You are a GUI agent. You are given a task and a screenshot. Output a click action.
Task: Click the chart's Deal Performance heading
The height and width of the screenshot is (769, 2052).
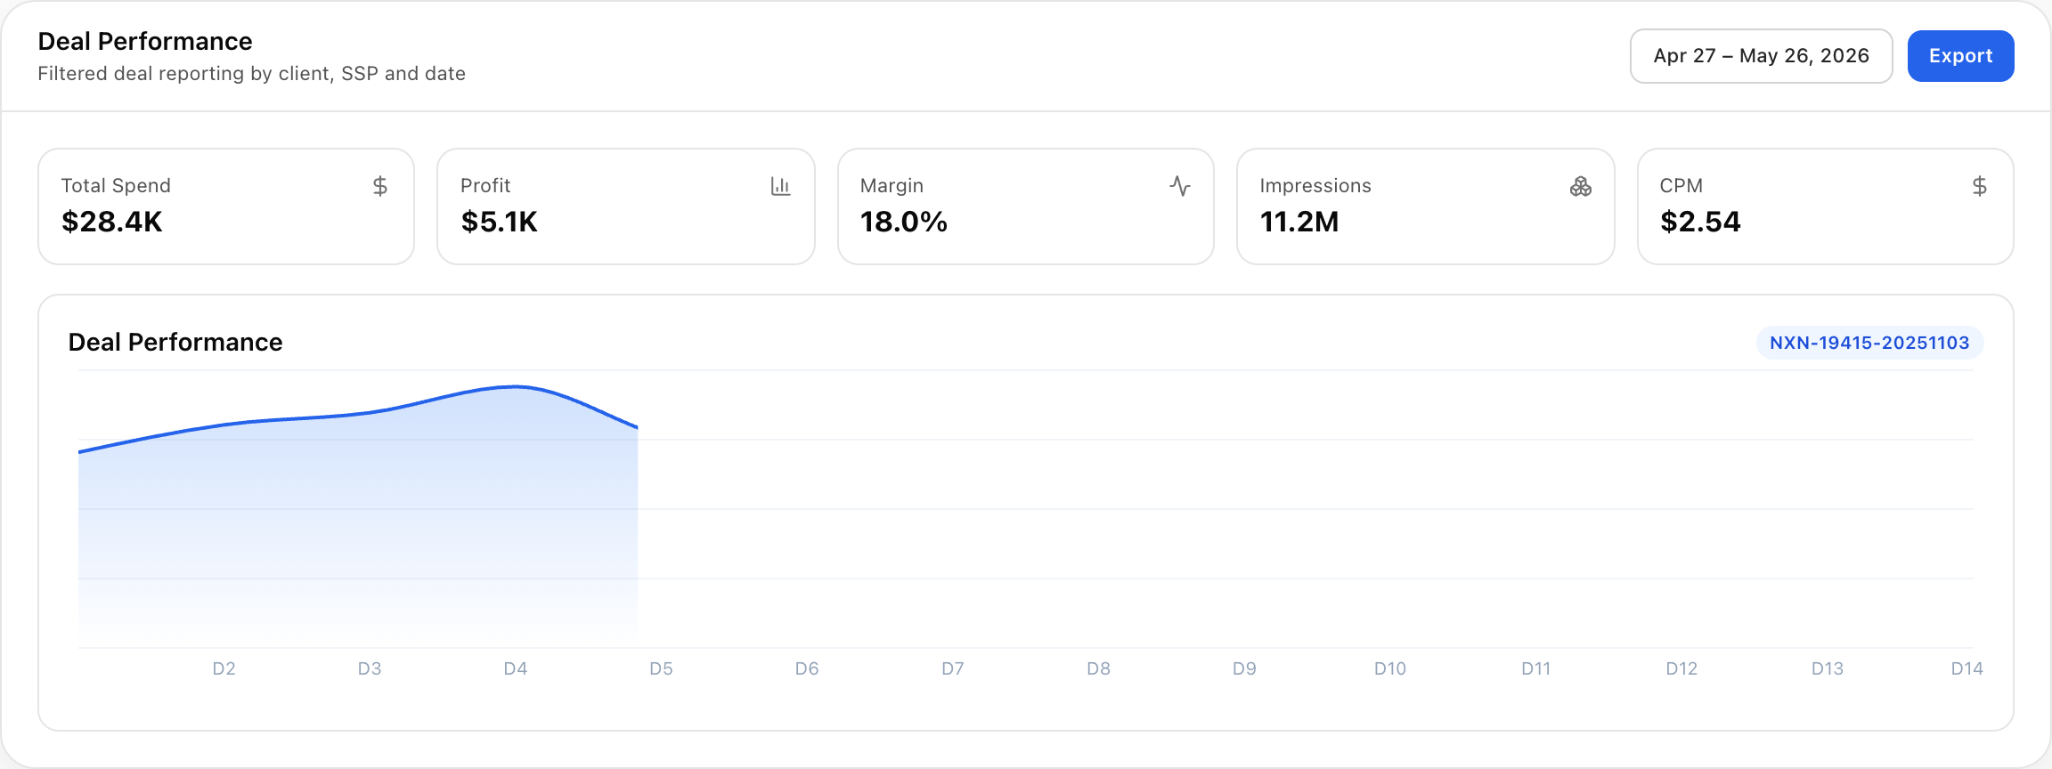(175, 343)
